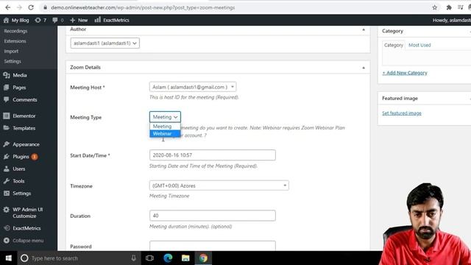The image size is (471, 265).
Task: Open Google Chrome from the taskbar
Action: [203, 258]
